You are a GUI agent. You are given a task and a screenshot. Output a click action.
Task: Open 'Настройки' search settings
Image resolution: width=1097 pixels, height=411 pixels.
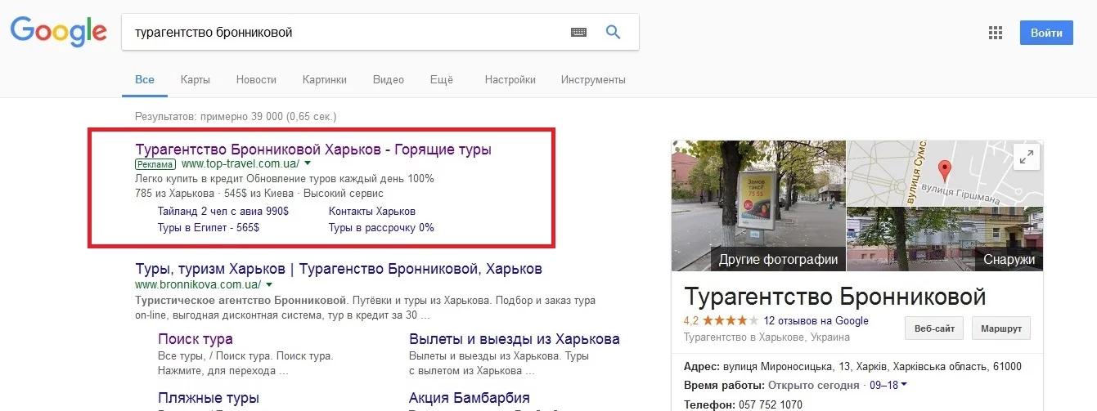(x=510, y=79)
